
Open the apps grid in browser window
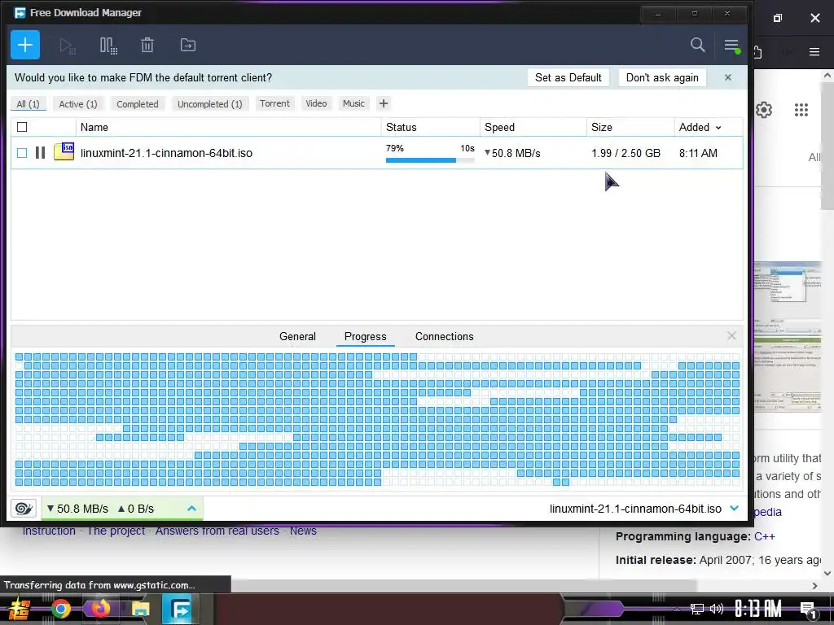click(801, 110)
